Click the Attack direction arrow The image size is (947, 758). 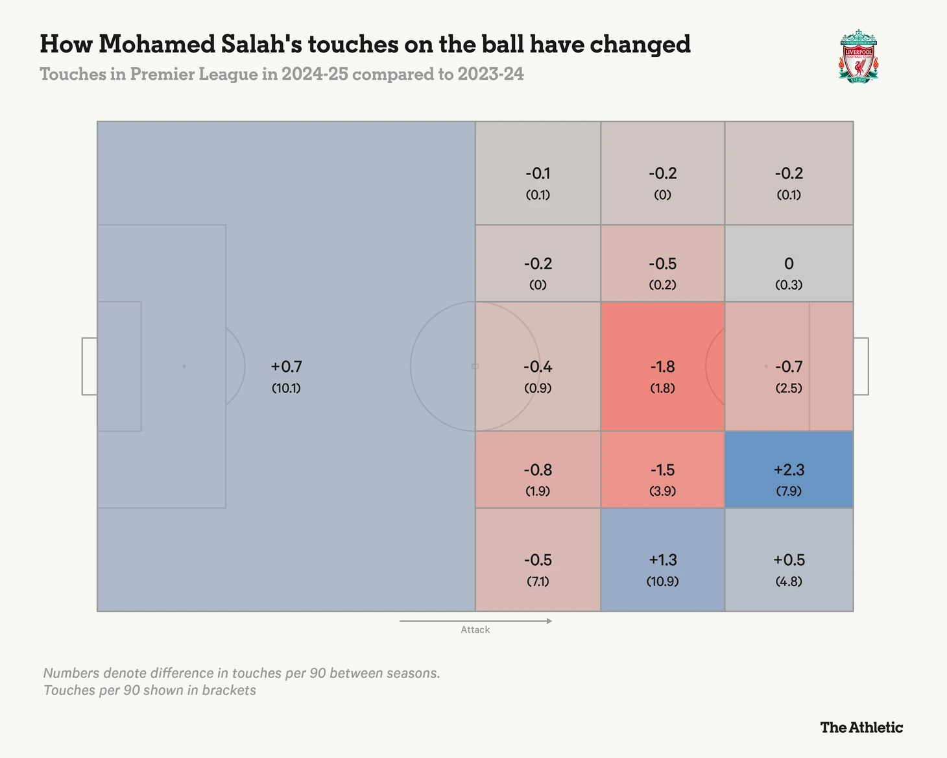[475, 621]
